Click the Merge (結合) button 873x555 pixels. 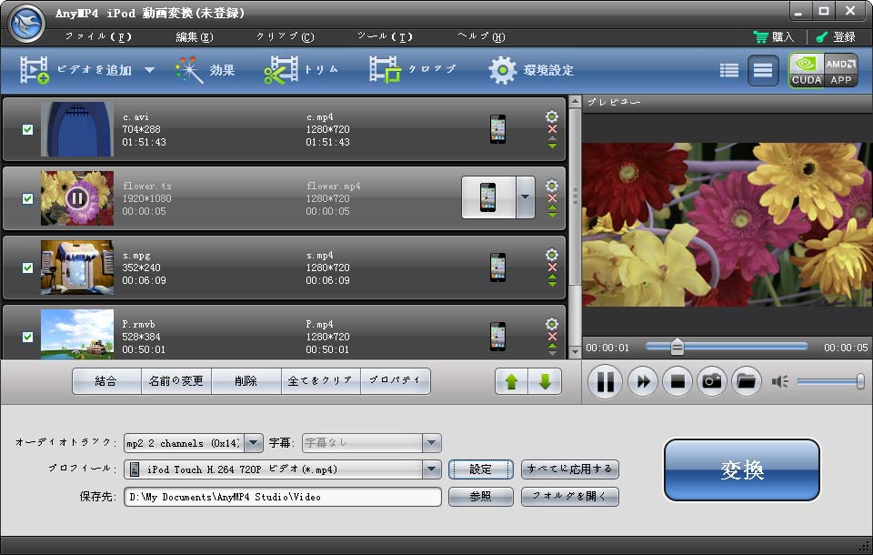[x=106, y=381]
